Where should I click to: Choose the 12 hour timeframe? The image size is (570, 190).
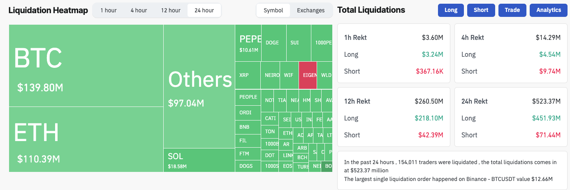click(x=170, y=10)
